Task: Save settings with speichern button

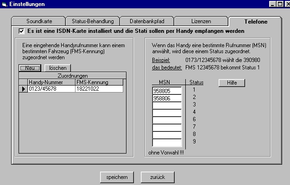Action: (117, 177)
